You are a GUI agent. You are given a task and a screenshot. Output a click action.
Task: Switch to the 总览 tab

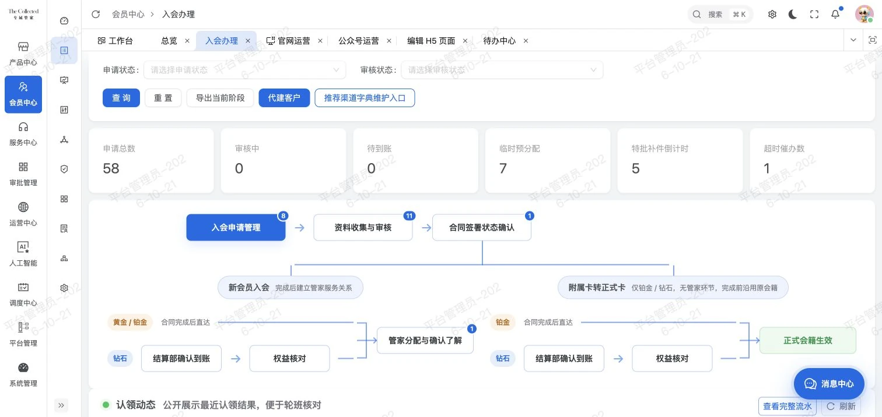click(169, 41)
